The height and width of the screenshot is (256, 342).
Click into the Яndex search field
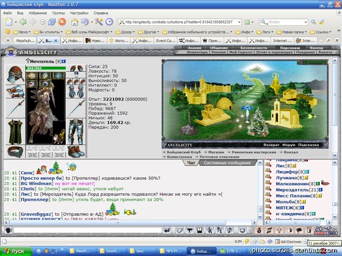click(286, 22)
